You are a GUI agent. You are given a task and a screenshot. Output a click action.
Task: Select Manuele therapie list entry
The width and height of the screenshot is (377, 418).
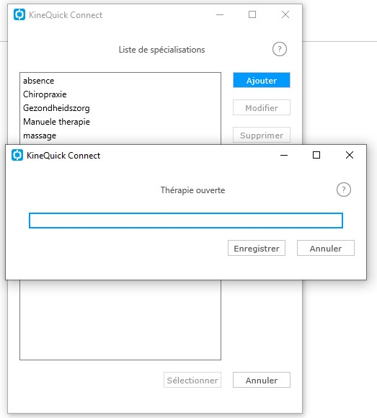click(120, 122)
